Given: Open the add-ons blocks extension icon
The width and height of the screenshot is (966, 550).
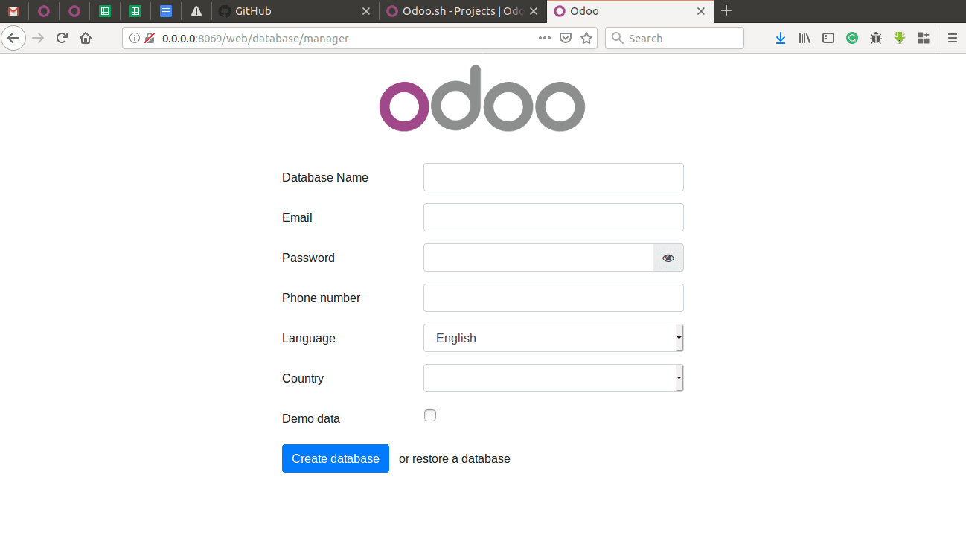Looking at the screenshot, I should point(924,37).
